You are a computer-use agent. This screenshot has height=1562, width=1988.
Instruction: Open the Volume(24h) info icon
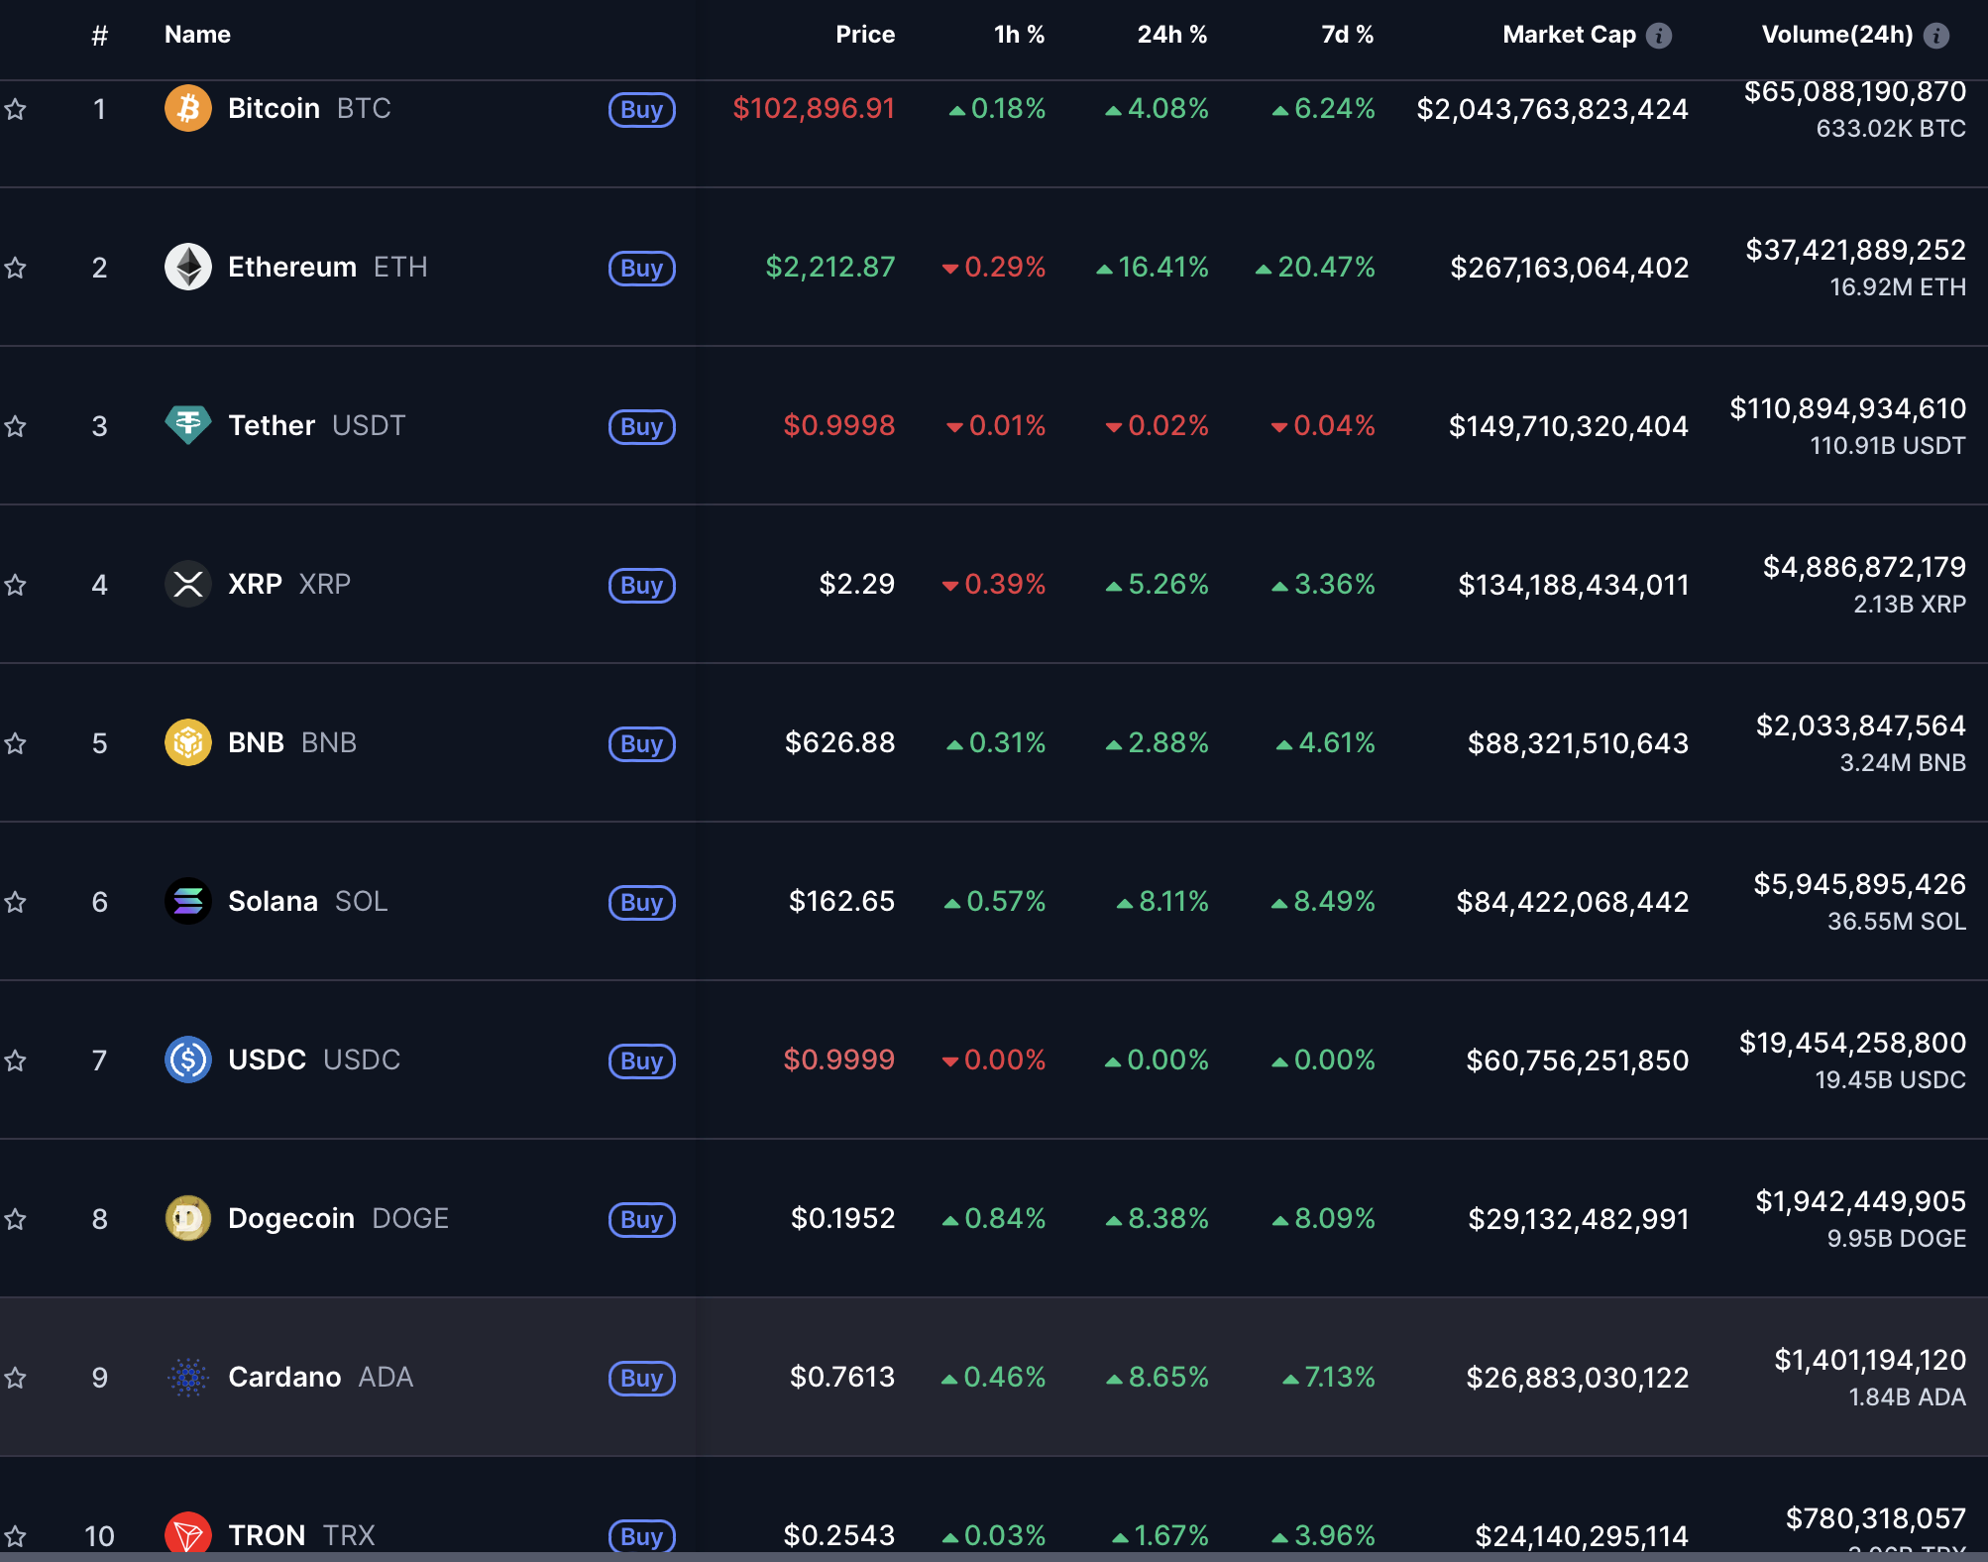pyautogui.click(x=1935, y=36)
